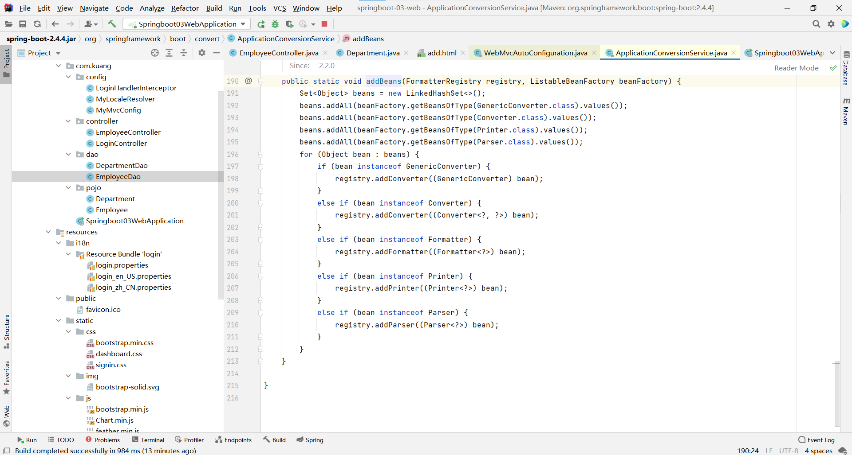Click the editor vertical scrollbar

(x=837, y=394)
